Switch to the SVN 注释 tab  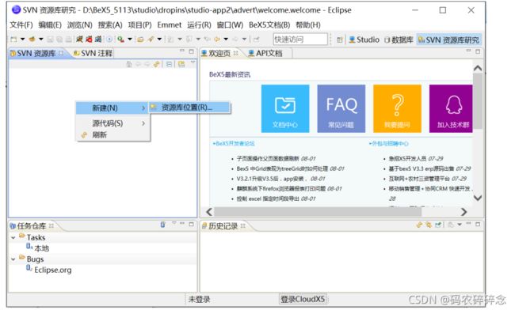point(93,53)
